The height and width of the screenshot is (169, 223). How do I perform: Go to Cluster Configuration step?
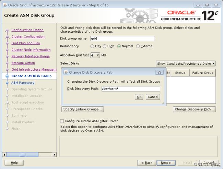point(28,36)
